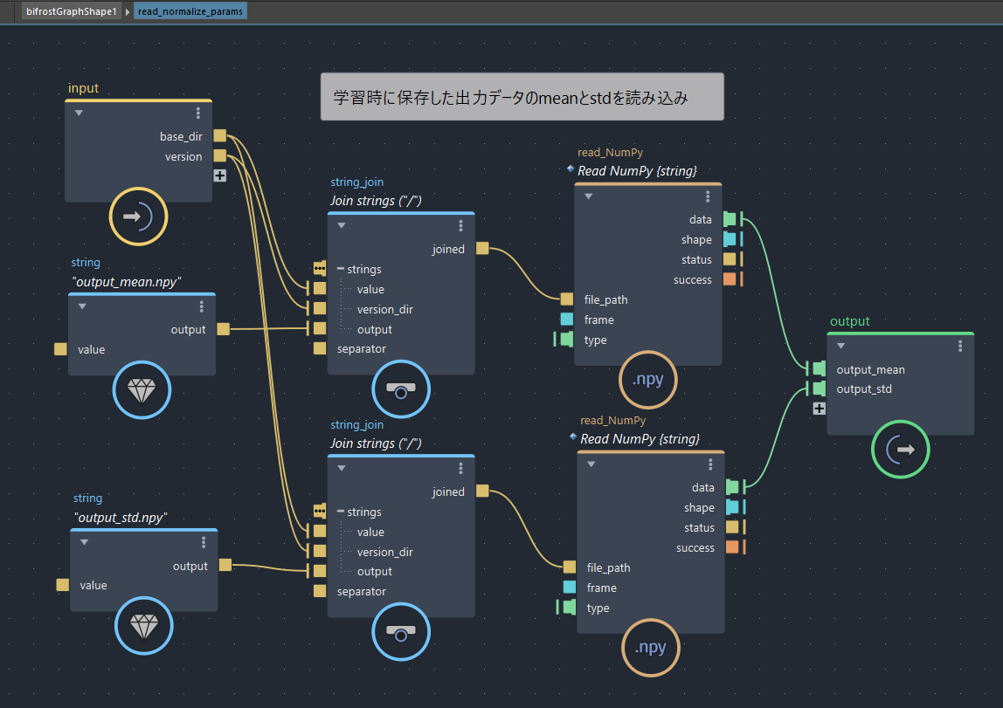The height and width of the screenshot is (708, 1003).
Task: Click the 'output' node label
Action: 849,321
